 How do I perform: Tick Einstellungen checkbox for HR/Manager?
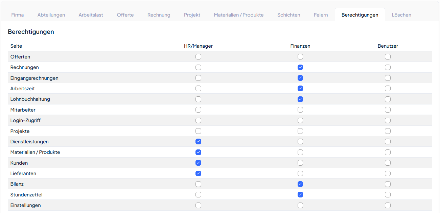point(198,205)
